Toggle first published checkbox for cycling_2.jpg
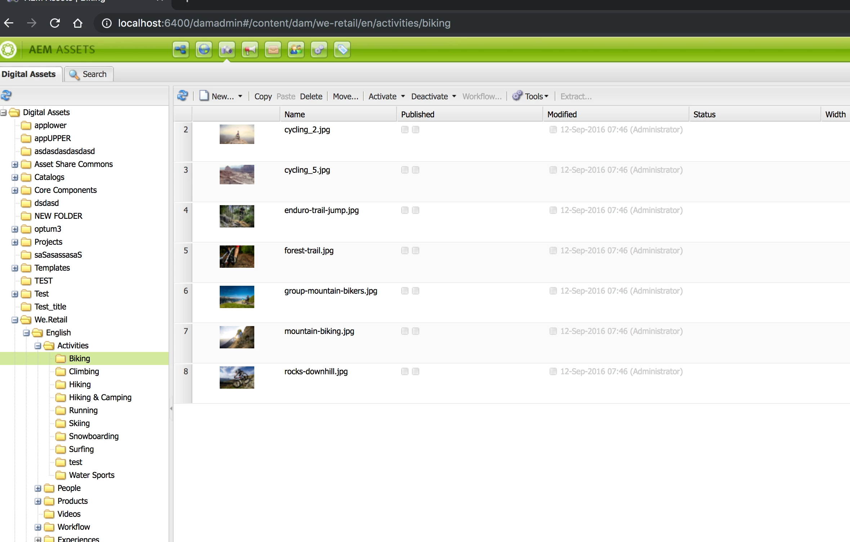850x542 pixels. [x=405, y=130]
